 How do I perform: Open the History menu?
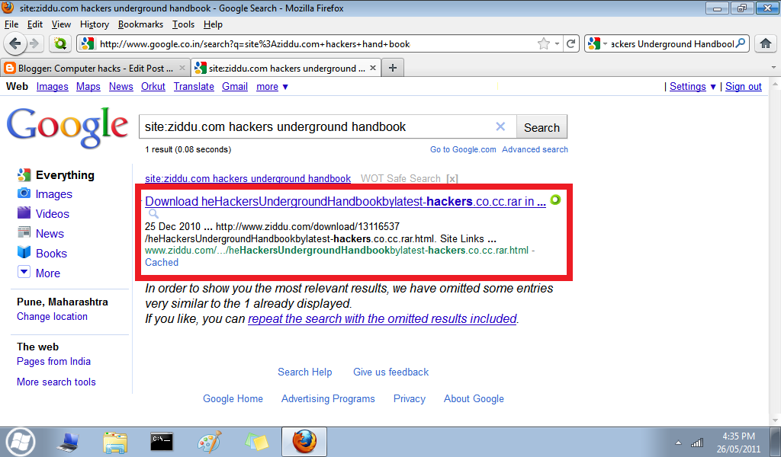click(x=94, y=24)
